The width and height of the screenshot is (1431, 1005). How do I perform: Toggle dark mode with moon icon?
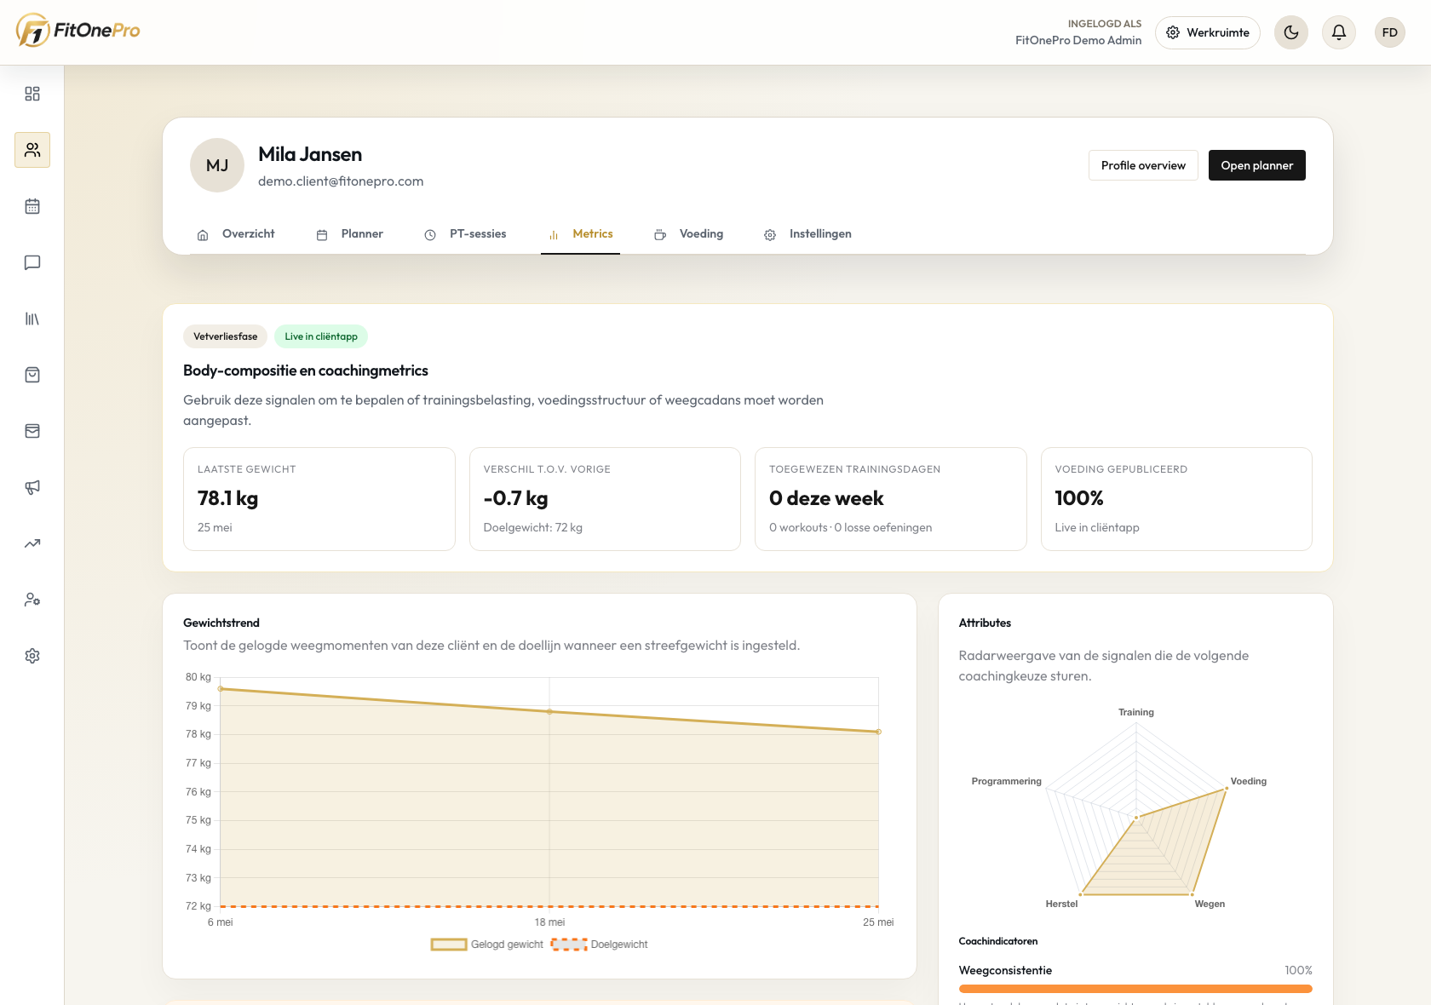coord(1291,32)
